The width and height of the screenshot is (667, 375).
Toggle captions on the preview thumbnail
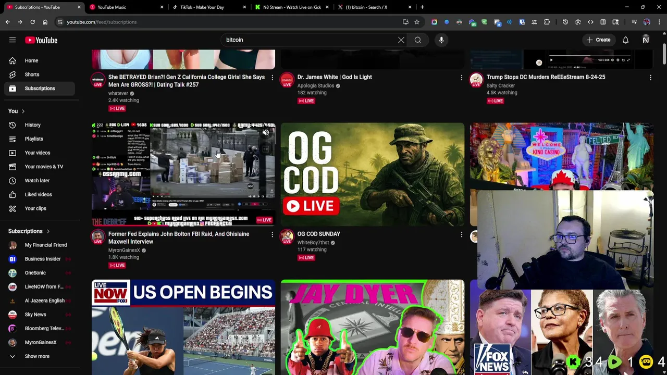coord(266,149)
